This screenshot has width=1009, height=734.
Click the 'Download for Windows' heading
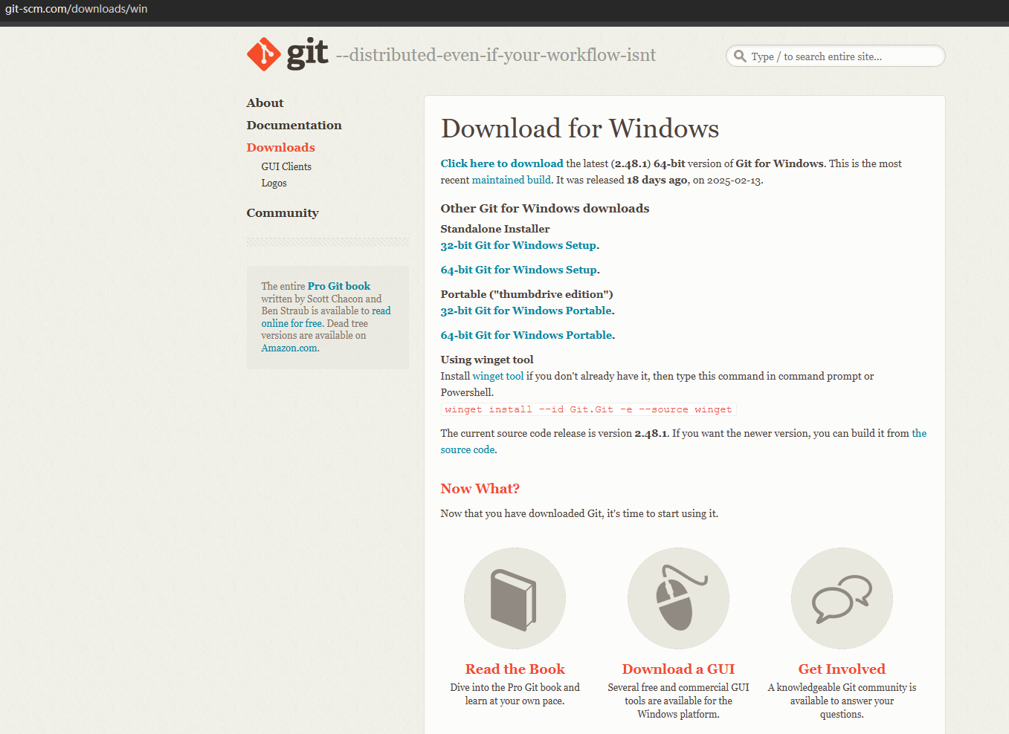point(579,129)
